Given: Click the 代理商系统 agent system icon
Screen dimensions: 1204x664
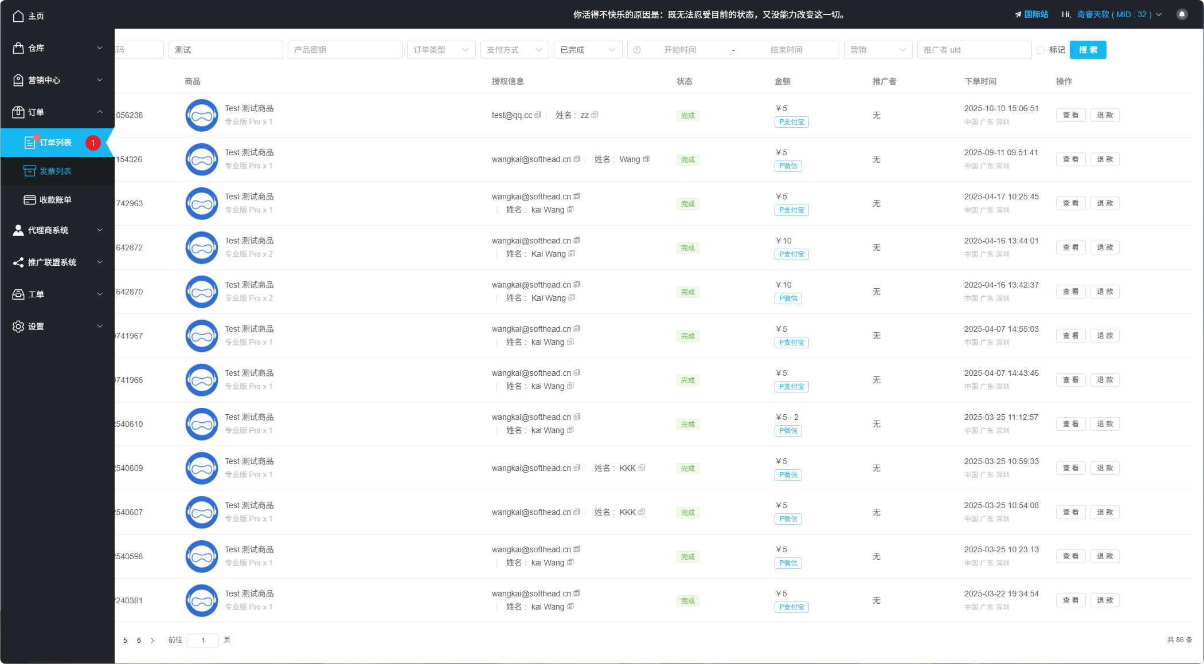Looking at the screenshot, I should click(18, 230).
